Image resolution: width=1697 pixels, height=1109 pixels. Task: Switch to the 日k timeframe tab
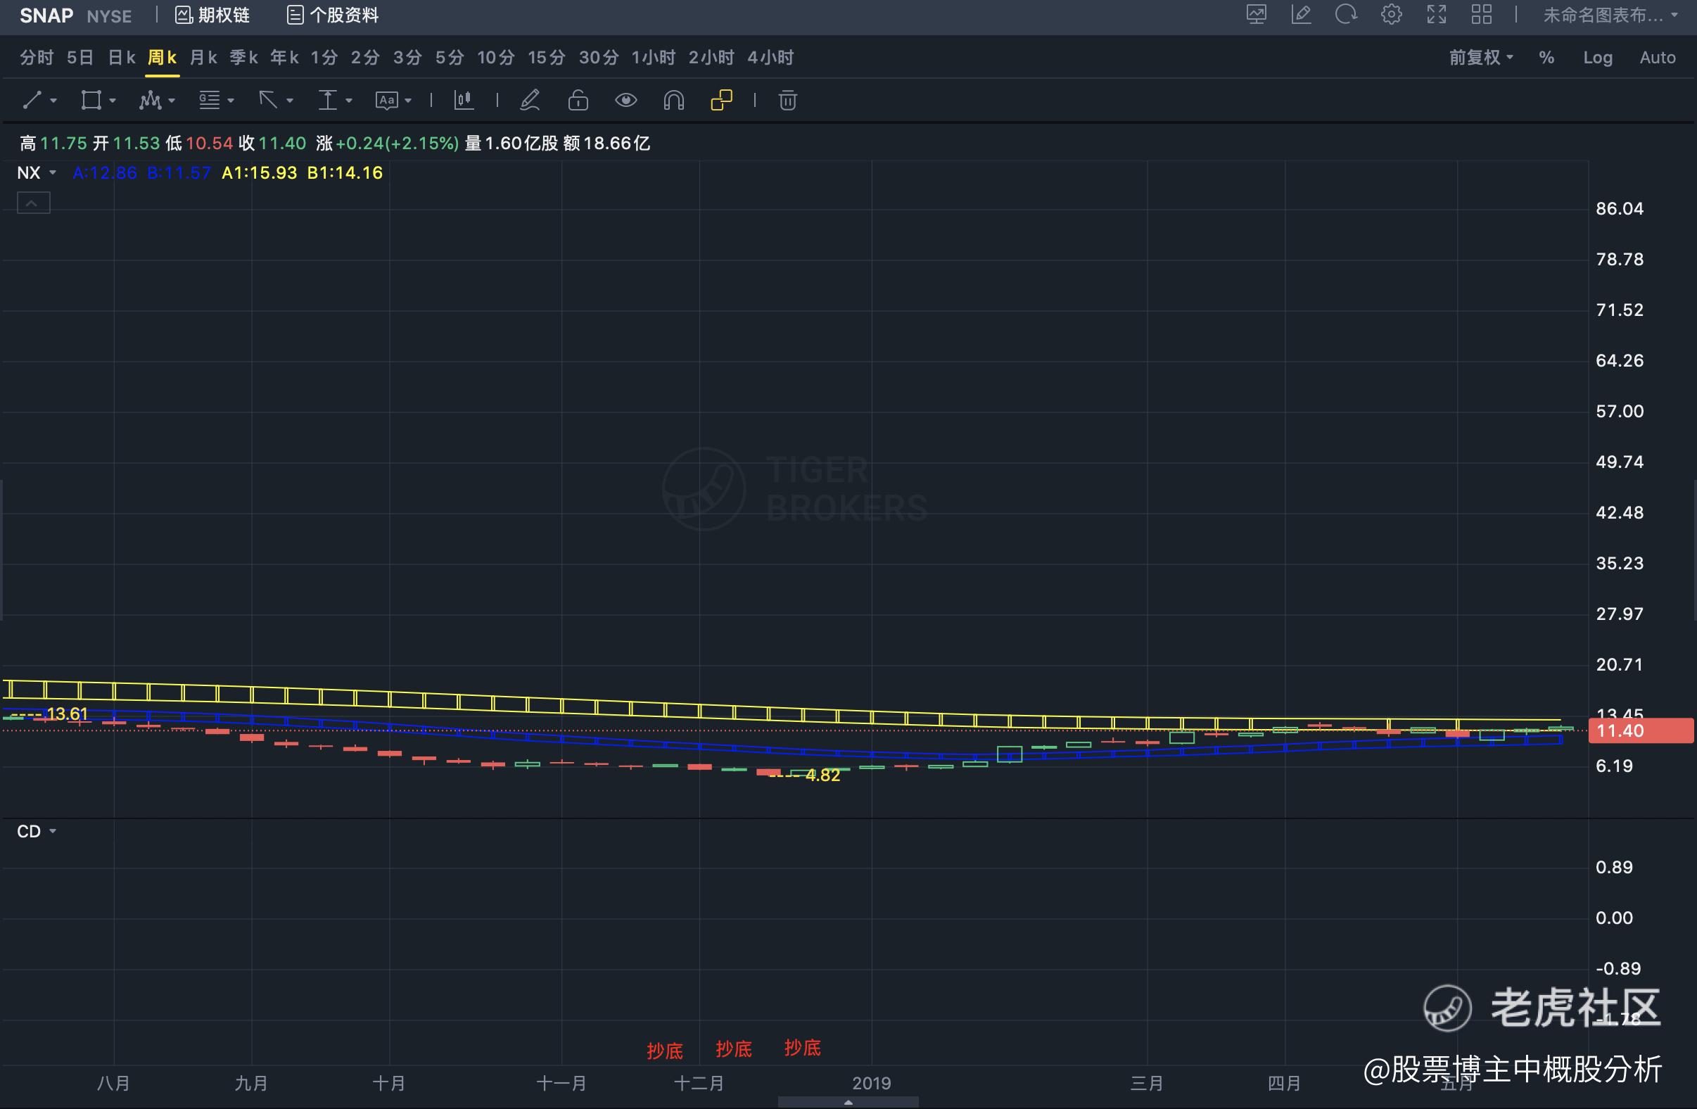(121, 58)
